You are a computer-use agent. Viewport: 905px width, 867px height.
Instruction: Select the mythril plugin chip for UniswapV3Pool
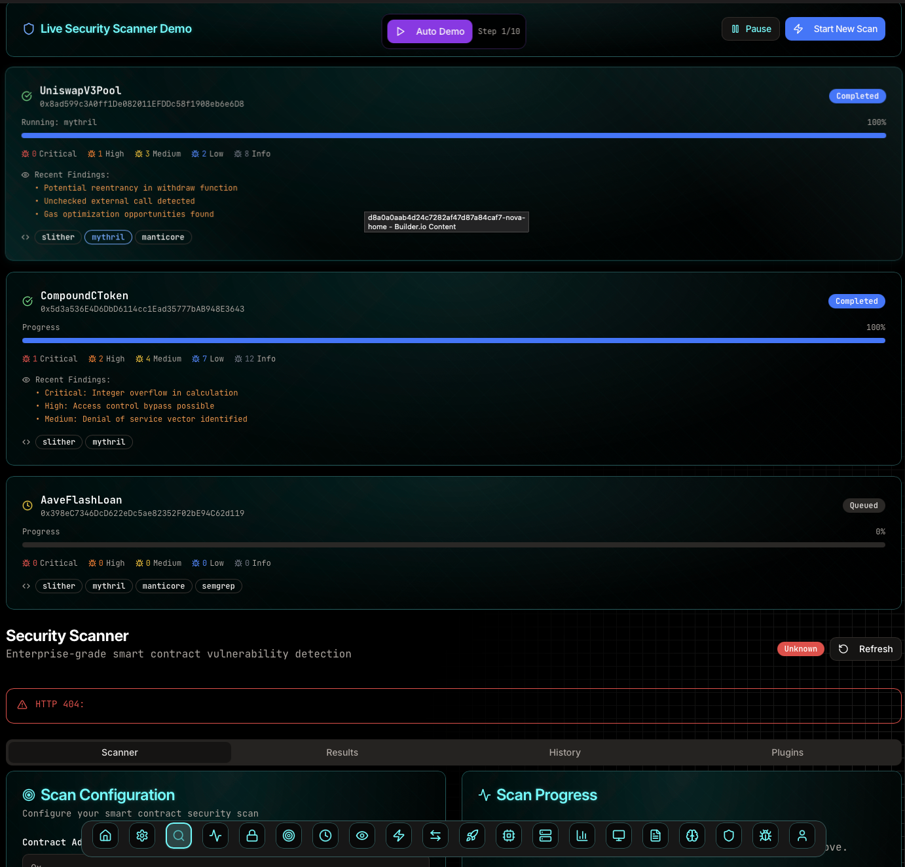click(108, 237)
